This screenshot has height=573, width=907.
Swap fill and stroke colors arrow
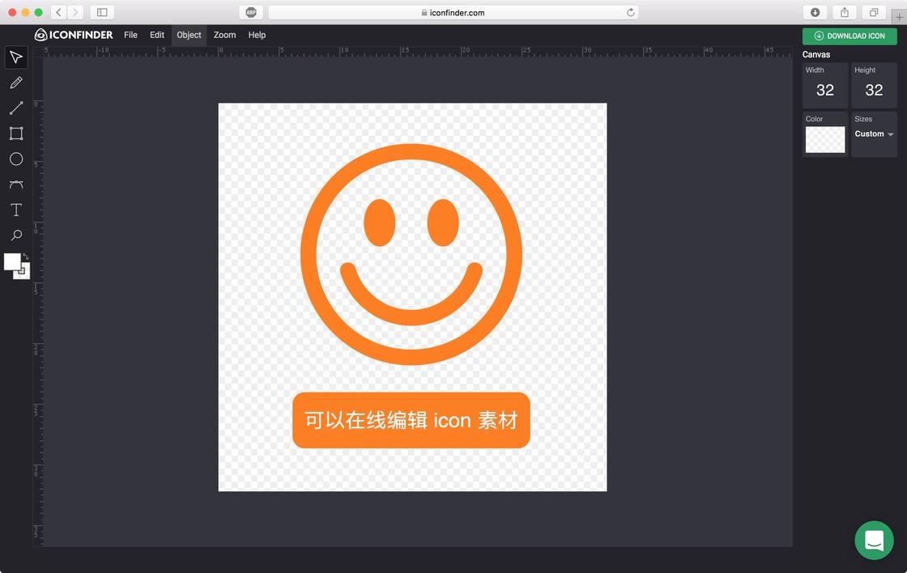(x=25, y=256)
